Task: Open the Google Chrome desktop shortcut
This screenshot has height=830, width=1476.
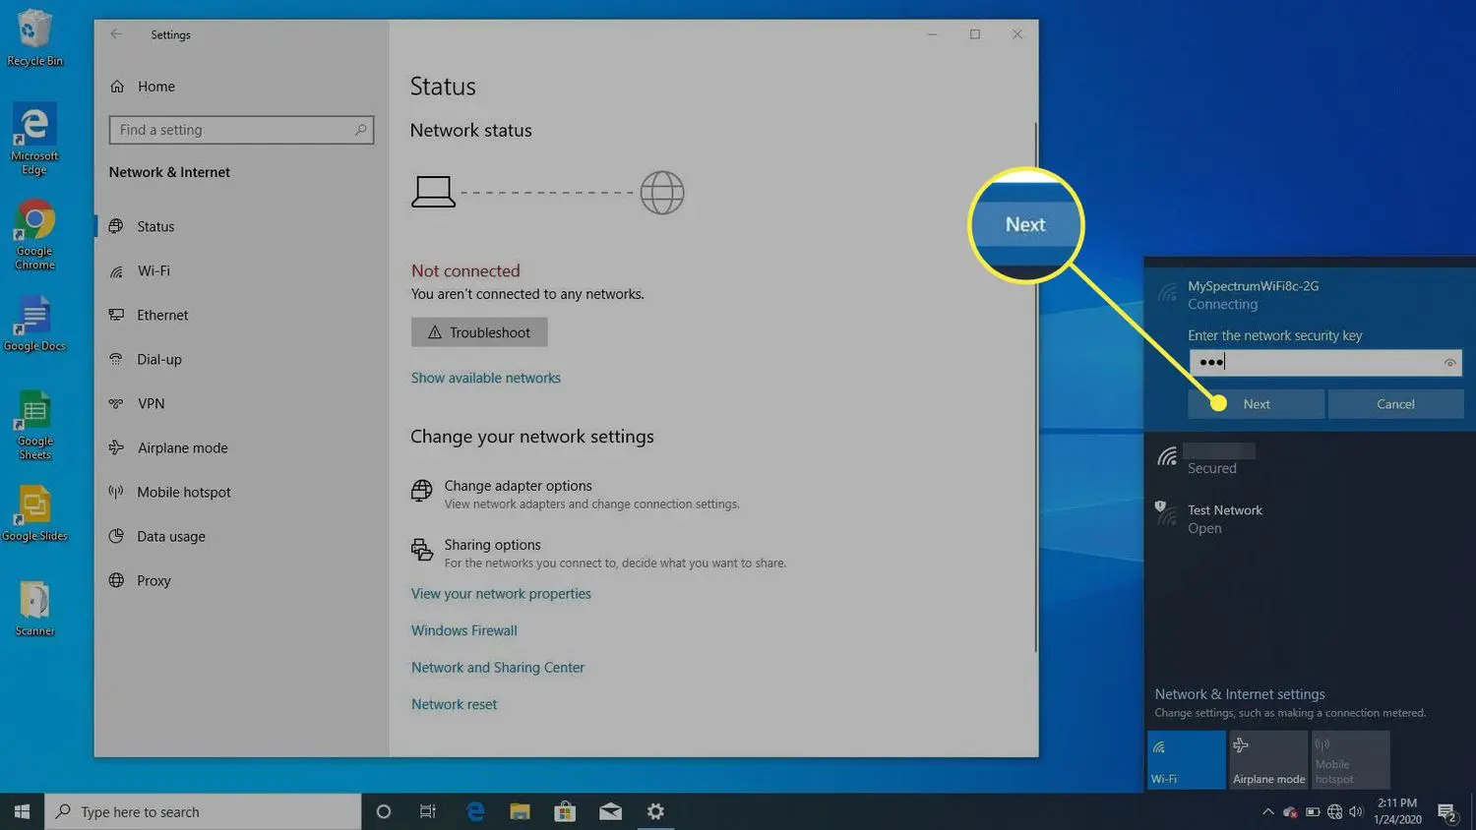Action: click(x=34, y=235)
